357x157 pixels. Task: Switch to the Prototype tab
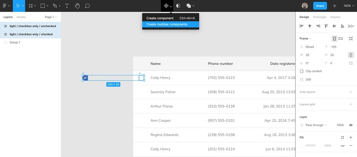(x=319, y=17)
